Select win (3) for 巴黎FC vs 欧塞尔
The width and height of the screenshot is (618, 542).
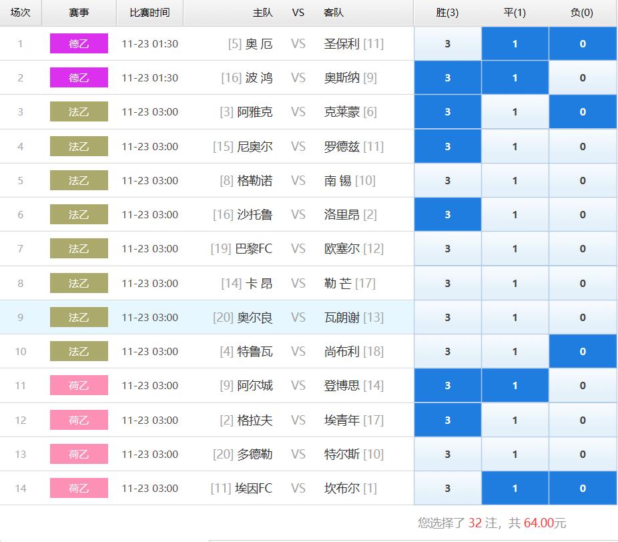[448, 249]
